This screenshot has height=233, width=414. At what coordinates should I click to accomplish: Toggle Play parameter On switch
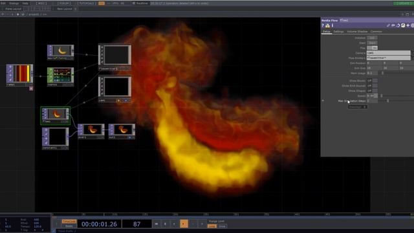[x=372, y=48]
